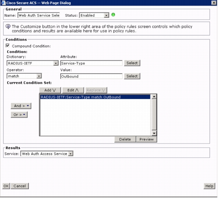Viewport: 218px width, 198px height.
Task: Click the information icon beside Customize note
Action: pos(8,27)
